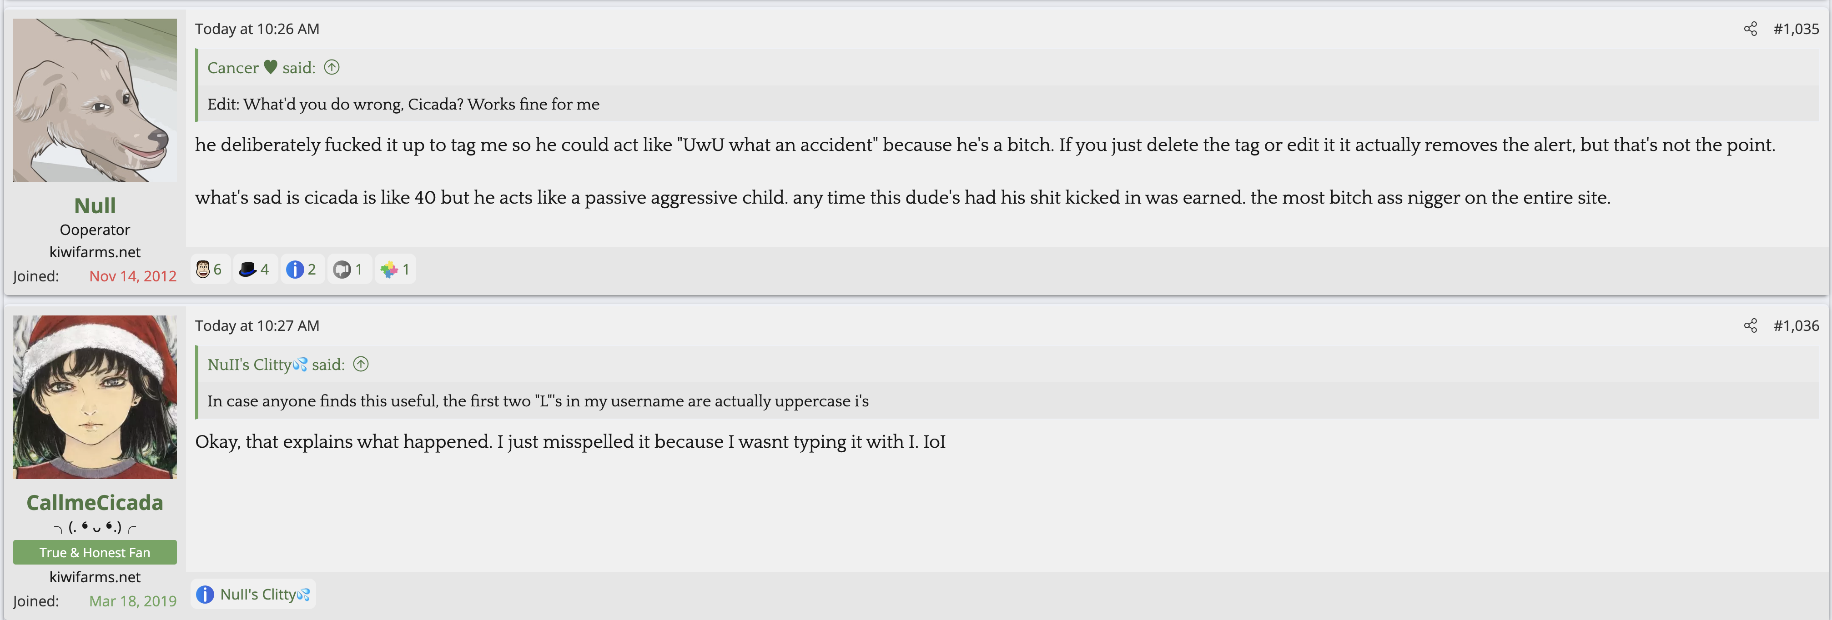
Task: Open the post permalink #1,035
Action: coord(1796,29)
